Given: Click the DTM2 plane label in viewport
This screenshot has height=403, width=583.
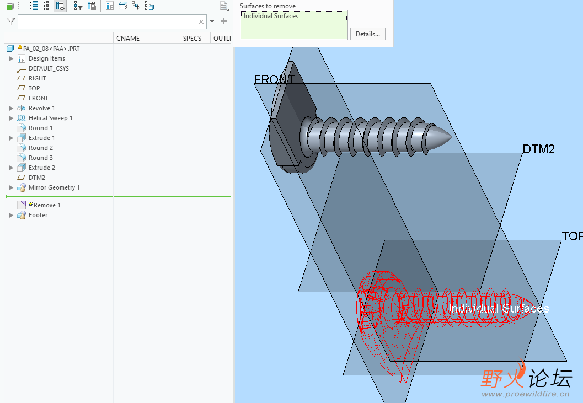Looking at the screenshot, I should (x=539, y=149).
